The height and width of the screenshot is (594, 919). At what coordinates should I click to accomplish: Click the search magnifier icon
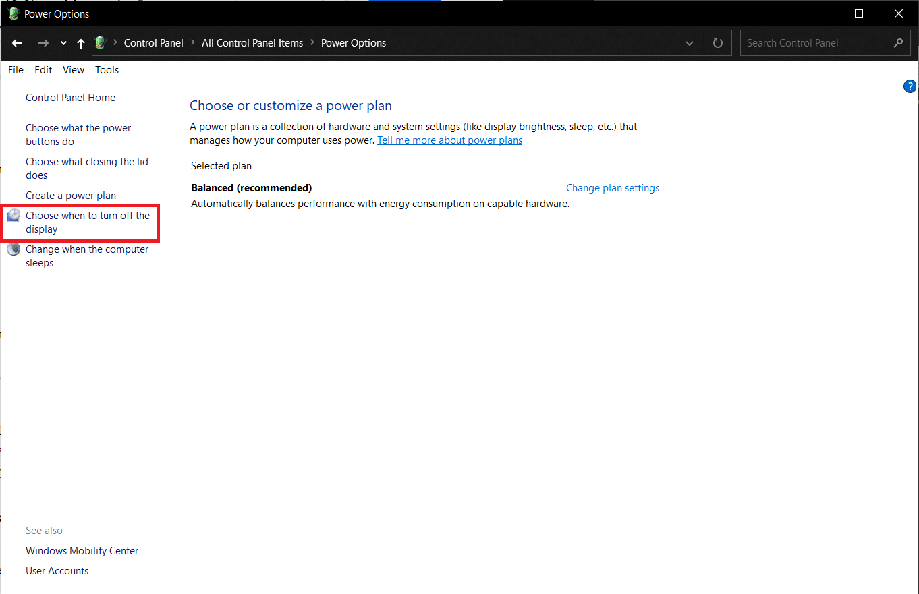point(898,43)
